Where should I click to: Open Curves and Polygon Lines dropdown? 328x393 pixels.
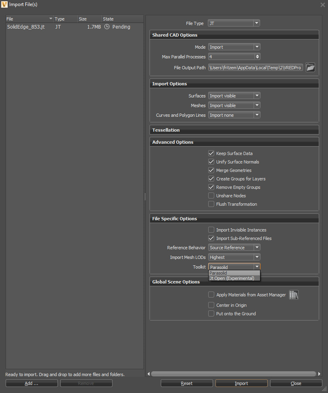(234, 115)
